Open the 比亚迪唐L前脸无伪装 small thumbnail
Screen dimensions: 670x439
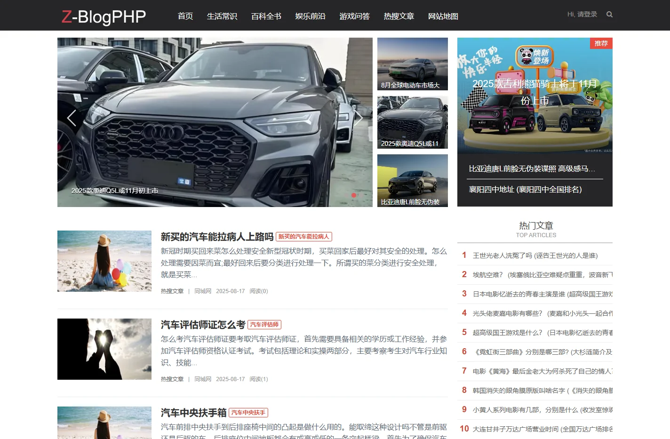[x=413, y=181]
